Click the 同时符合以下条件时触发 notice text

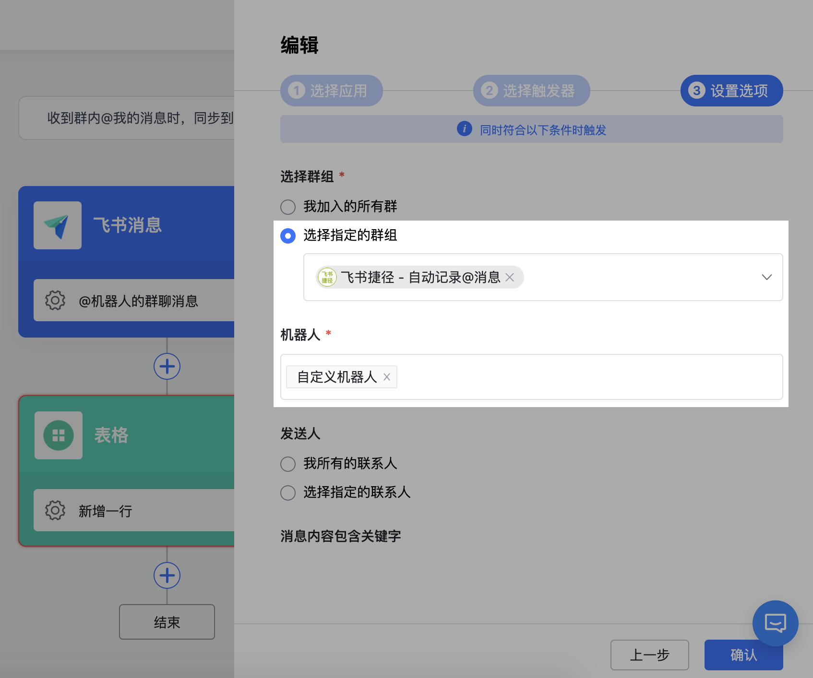pos(543,130)
